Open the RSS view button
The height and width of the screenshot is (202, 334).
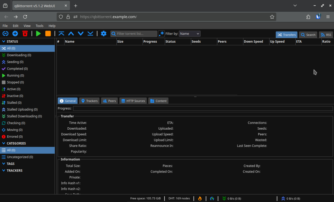point(326,35)
